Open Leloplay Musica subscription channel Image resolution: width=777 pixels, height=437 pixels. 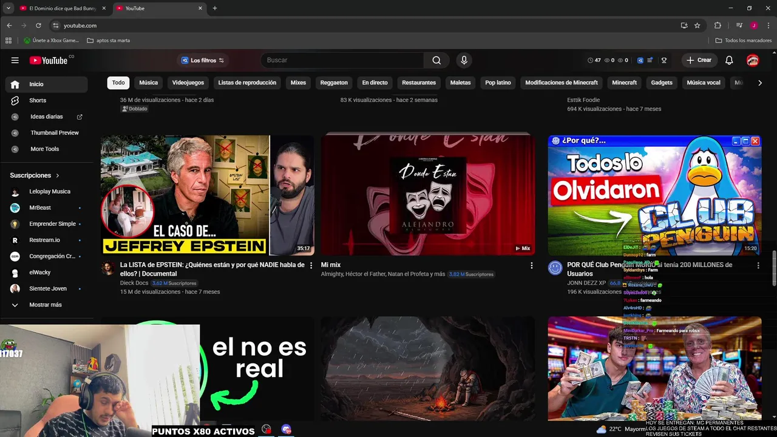pyautogui.click(x=46, y=191)
